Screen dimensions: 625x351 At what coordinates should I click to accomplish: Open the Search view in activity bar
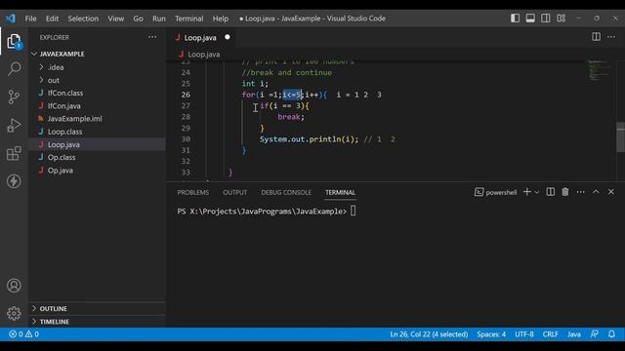pyautogui.click(x=14, y=69)
